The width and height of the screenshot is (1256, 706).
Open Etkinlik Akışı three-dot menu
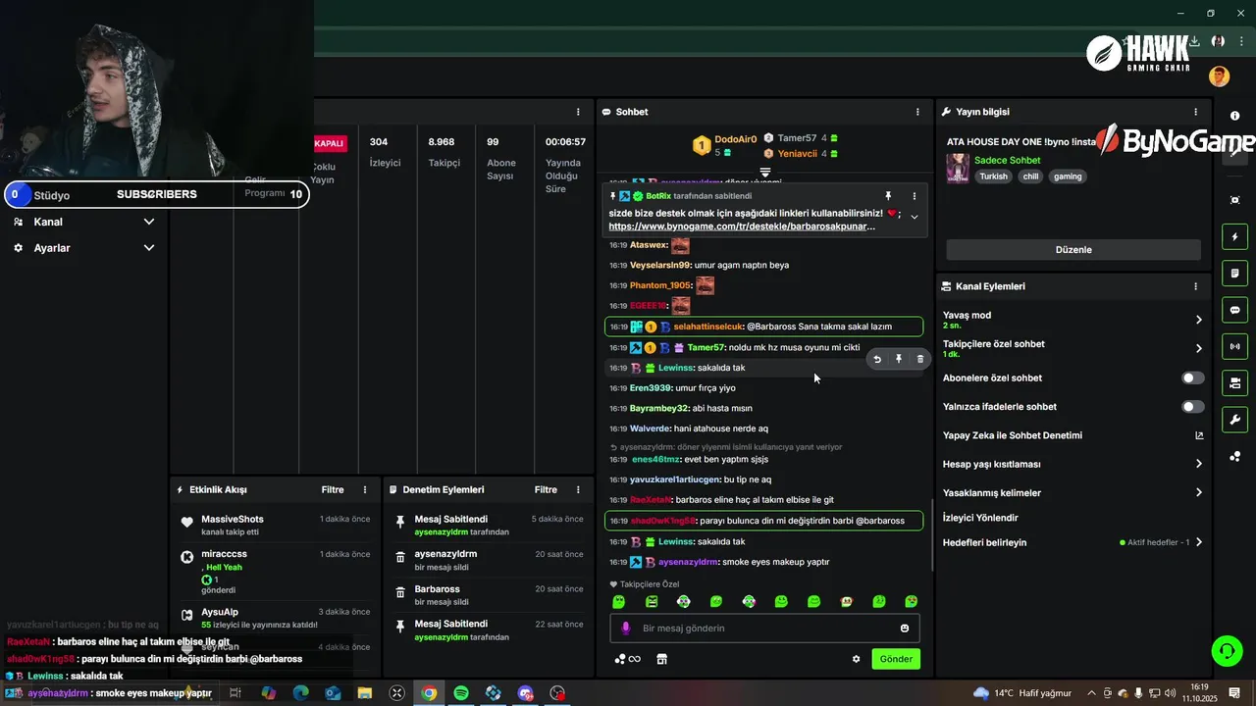click(x=365, y=489)
